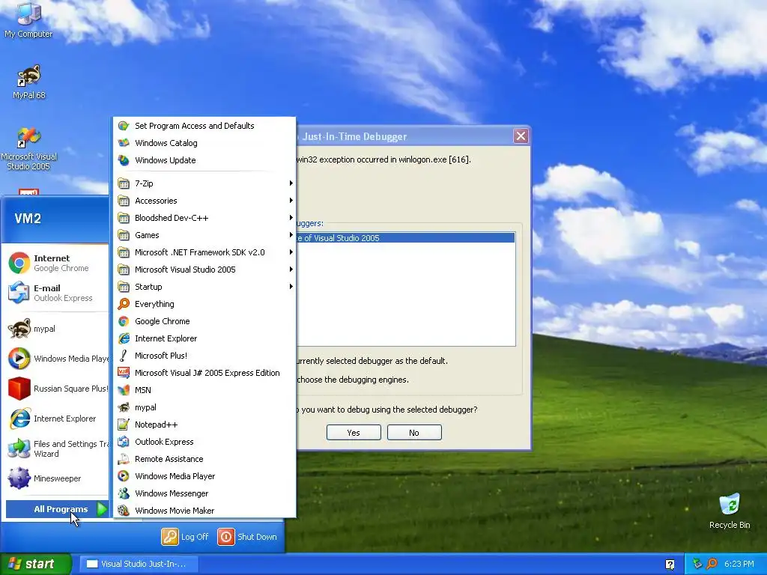Open My Computer desktop icon
Screen dimensions: 767x575
point(28,20)
